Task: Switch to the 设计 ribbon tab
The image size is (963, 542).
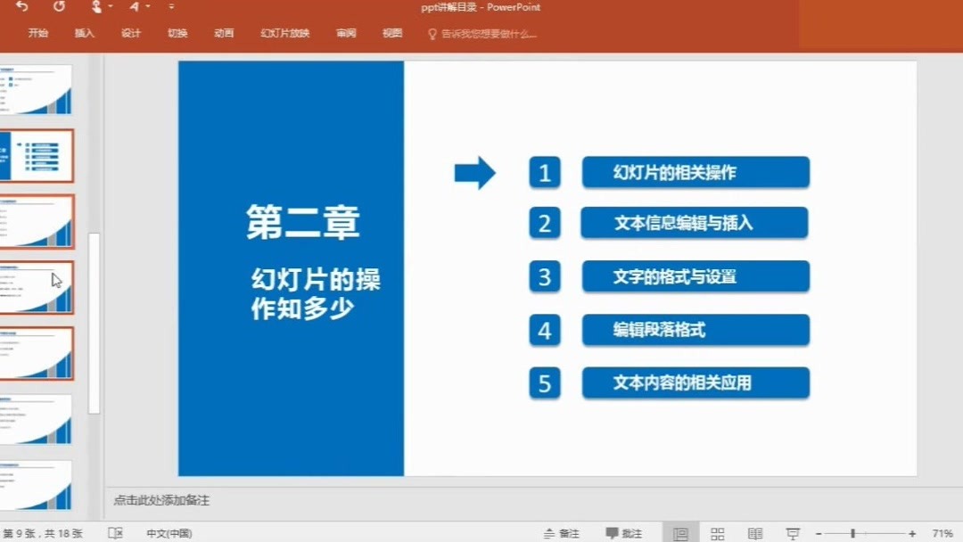Action: [131, 33]
